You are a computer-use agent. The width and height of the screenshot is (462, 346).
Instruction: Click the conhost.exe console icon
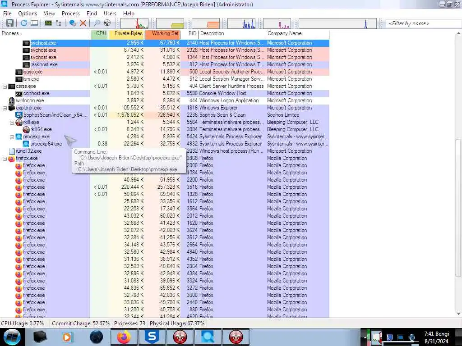[19, 94]
